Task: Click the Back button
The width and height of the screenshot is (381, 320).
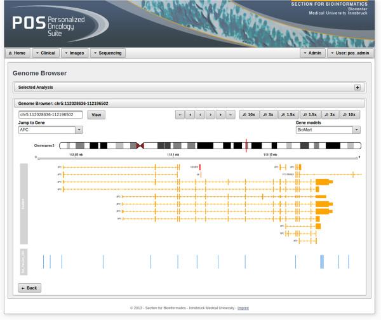Action: 29,288
